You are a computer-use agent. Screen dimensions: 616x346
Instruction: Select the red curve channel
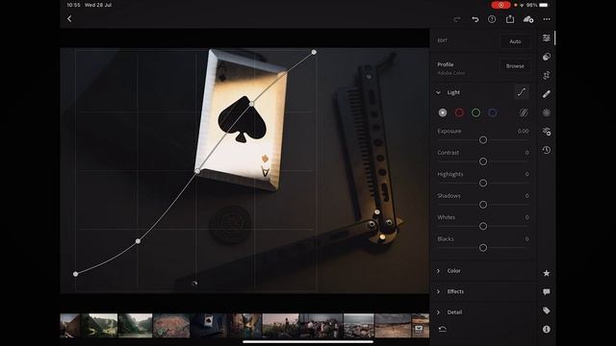[x=459, y=113]
